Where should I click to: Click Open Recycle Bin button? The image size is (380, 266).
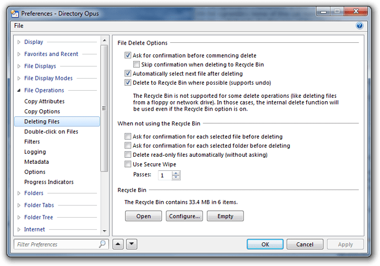(x=144, y=216)
